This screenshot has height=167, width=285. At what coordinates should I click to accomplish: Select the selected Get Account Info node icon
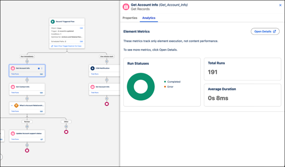point(13,68)
